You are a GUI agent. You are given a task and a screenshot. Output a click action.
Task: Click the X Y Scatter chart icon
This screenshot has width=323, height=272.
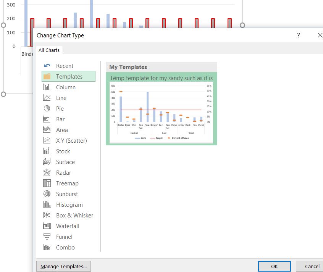tap(47, 140)
